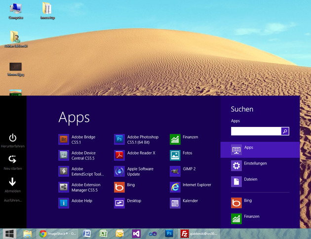Viewport: 311px width, 239px height.
Task: Launch Finanzen icon in Apps list
Action: click(175, 139)
